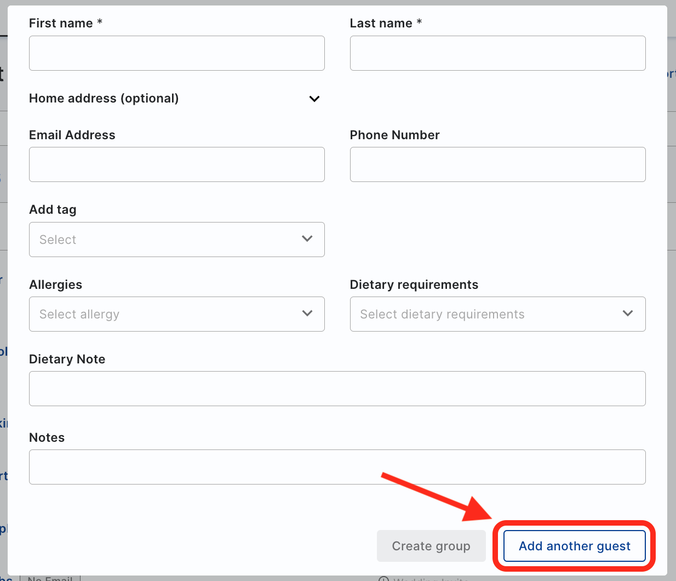Image resolution: width=676 pixels, height=581 pixels.
Task: Click the Dietary Note text field
Action: click(337, 389)
